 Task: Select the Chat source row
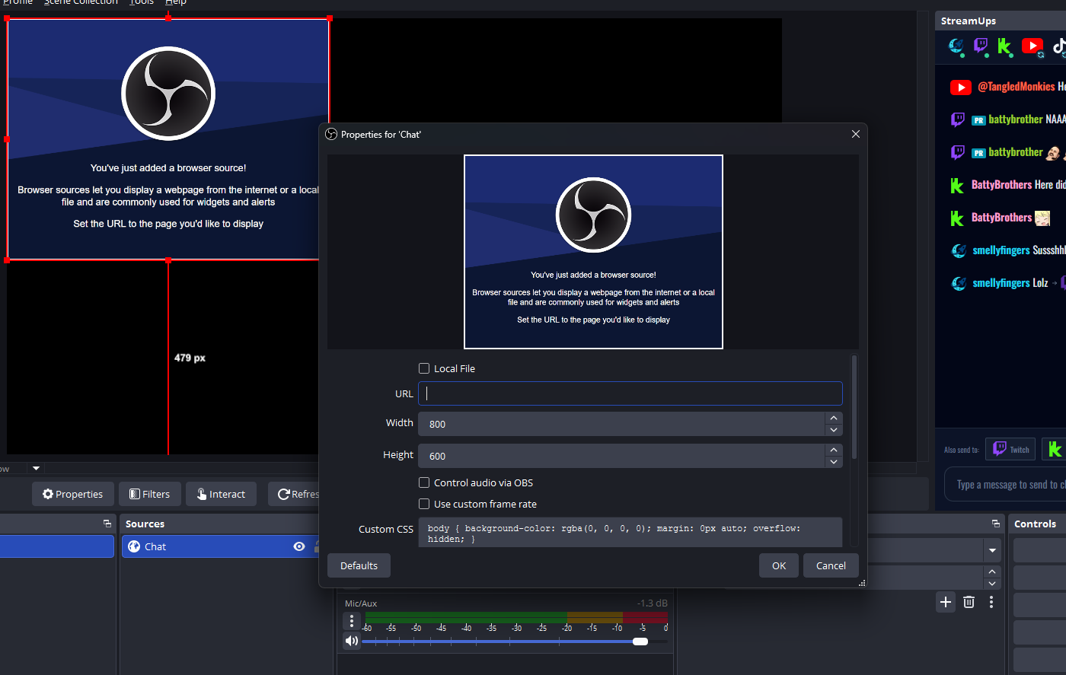tap(222, 546)
